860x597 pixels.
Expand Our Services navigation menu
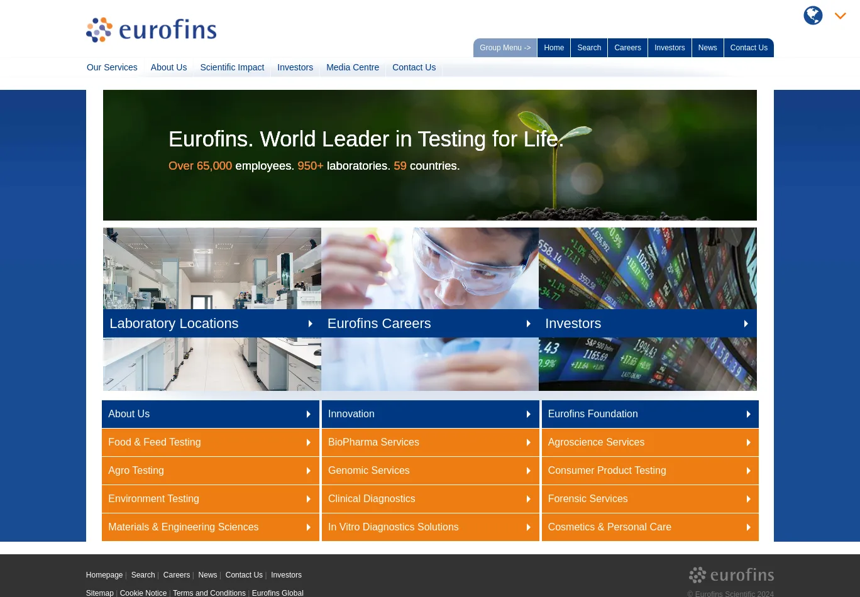click(x=112, y=67)
